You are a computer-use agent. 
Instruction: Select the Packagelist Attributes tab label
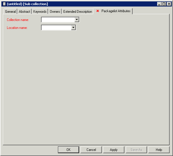[x=116, y=11]
